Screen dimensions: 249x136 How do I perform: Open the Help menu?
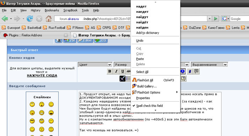(x=96, y=10)
